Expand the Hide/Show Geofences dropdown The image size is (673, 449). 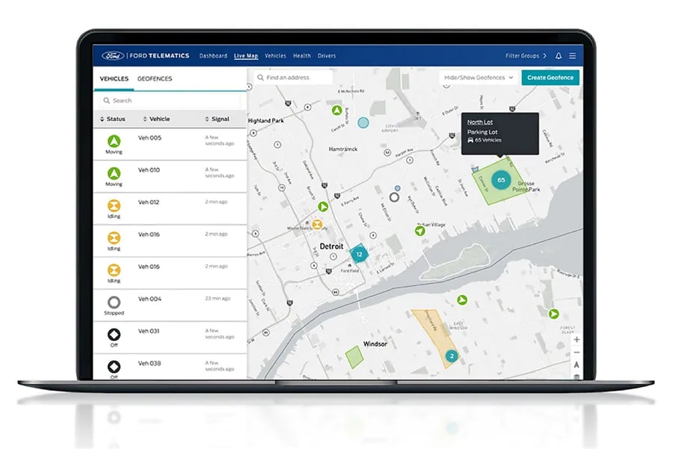(x=479, y=78)
